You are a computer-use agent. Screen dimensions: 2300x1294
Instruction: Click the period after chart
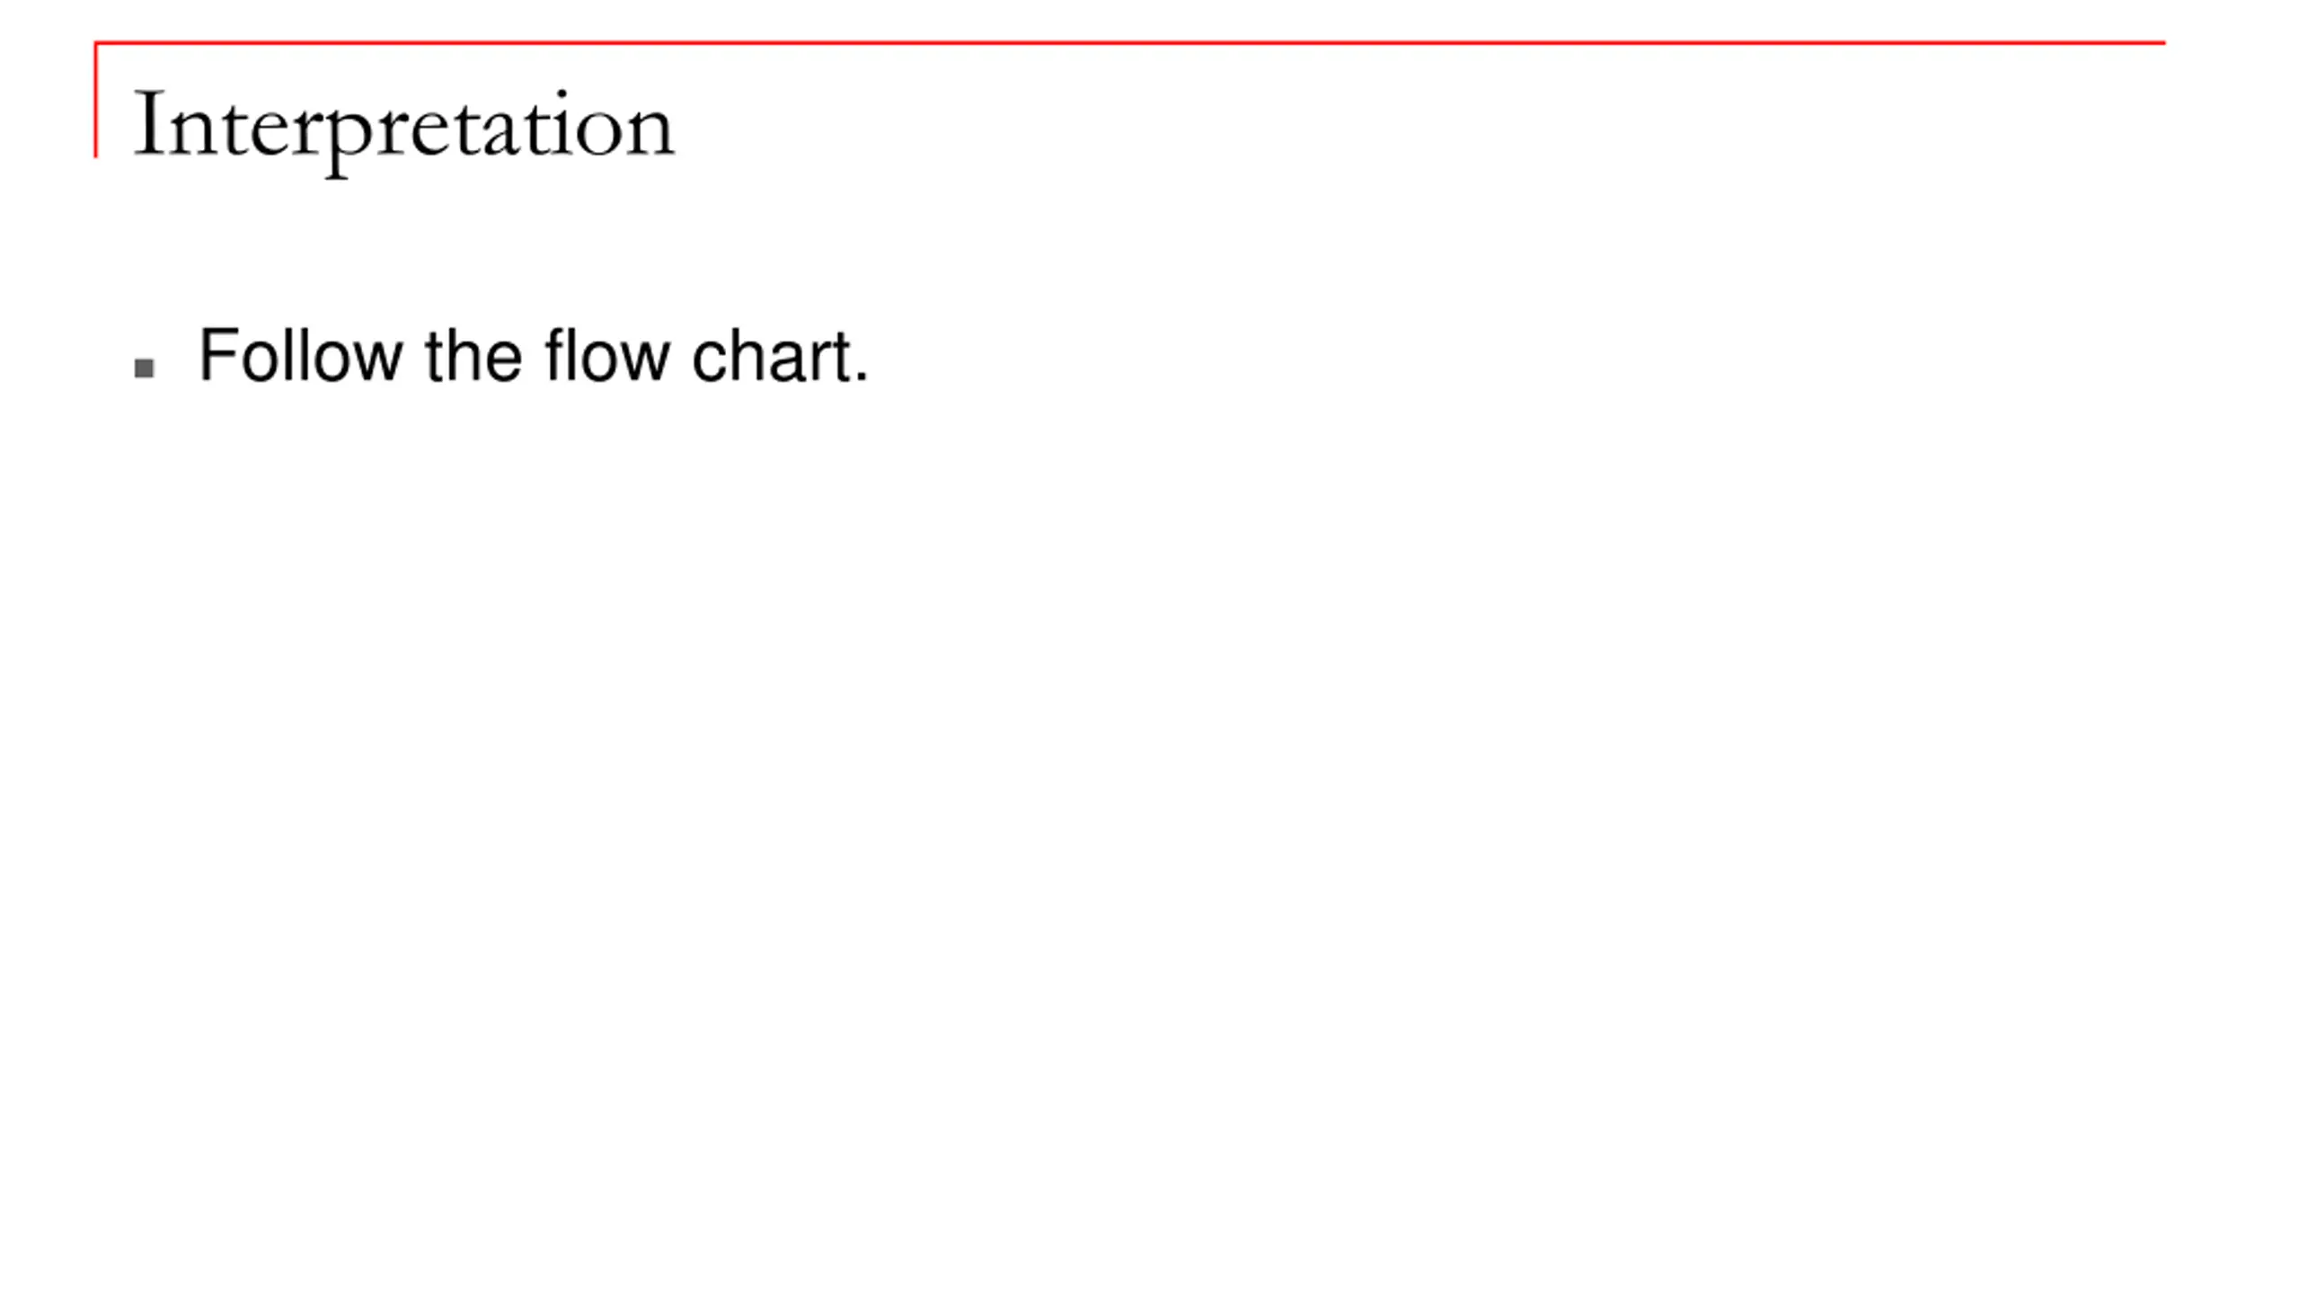pyautogui.click(x=862, y=378)
